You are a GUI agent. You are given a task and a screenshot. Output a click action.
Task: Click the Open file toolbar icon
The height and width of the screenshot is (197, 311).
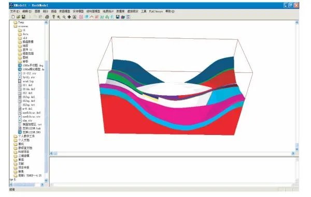click(18, 17)
